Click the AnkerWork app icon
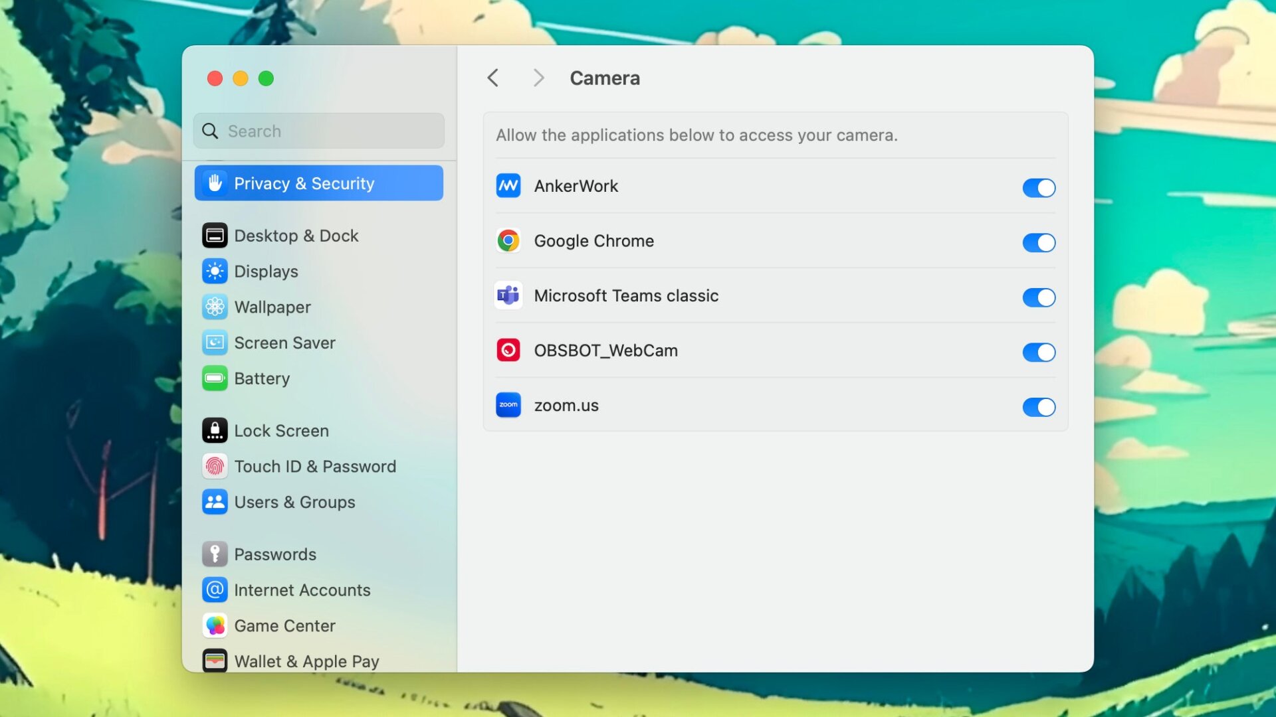1276x717 pixels. pyautogui.click(x=508, y=186)
